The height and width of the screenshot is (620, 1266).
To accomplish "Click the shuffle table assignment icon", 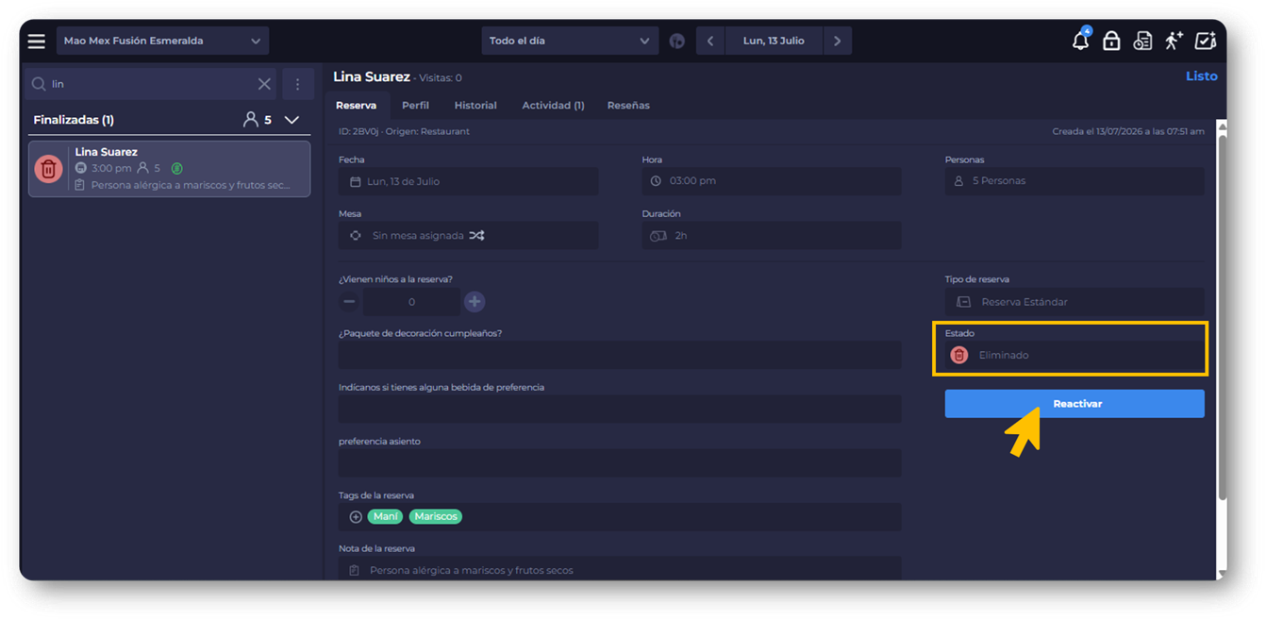I will pyautogui.click(x=476, y=236).
